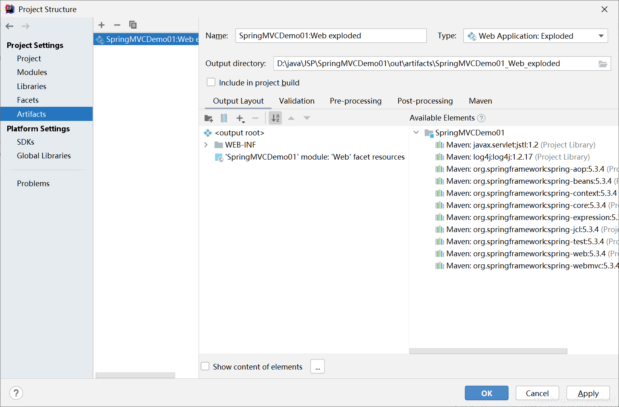Move element up arrow icon
The width and height of the screenshot is (619, 407).
coord(291,118)
